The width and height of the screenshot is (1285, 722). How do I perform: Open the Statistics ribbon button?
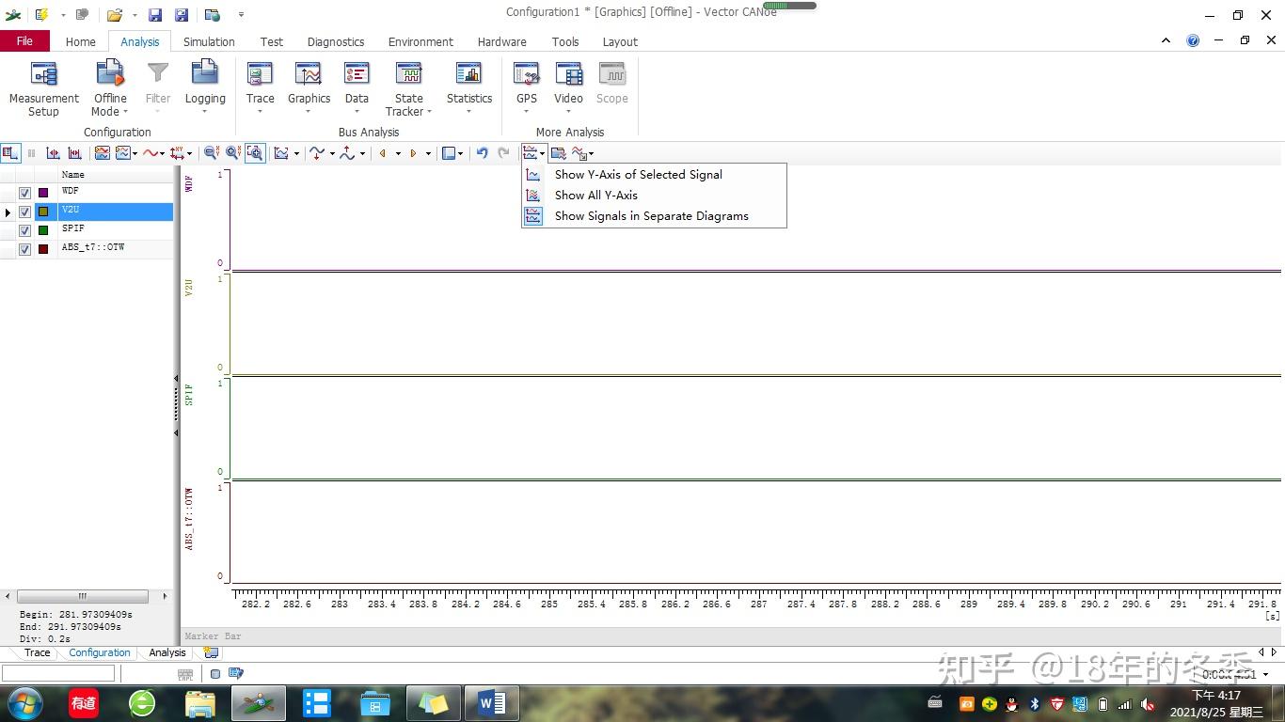click(x=468, y=89)
